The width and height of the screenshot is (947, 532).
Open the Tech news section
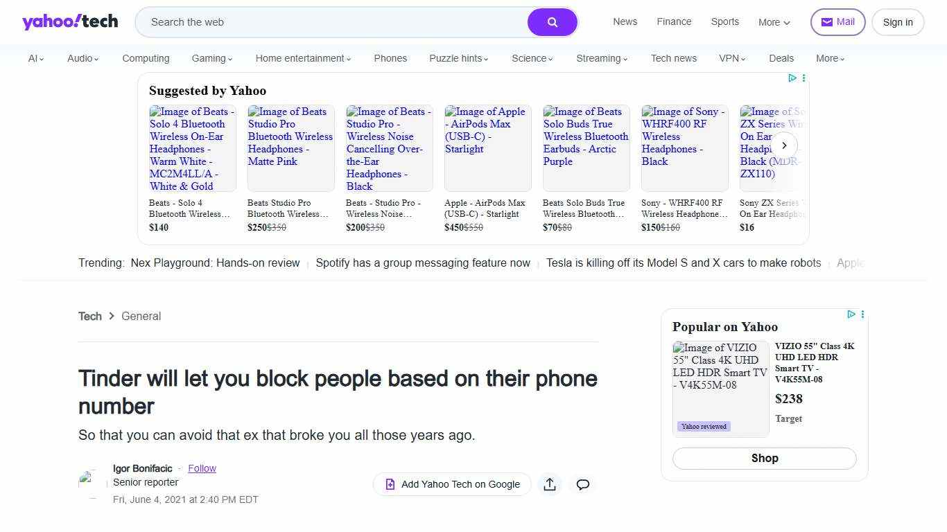[x=673, y=58]
